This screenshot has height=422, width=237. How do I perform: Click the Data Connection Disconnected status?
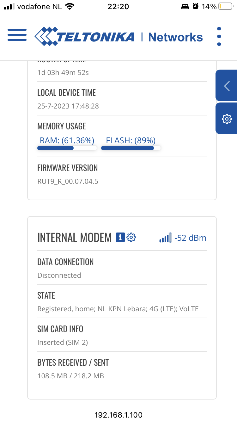(59, 275)
